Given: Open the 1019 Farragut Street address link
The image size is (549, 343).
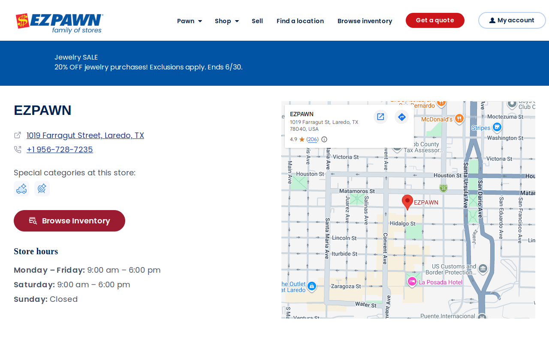Looking at the screenshot, I should [85, 135].
